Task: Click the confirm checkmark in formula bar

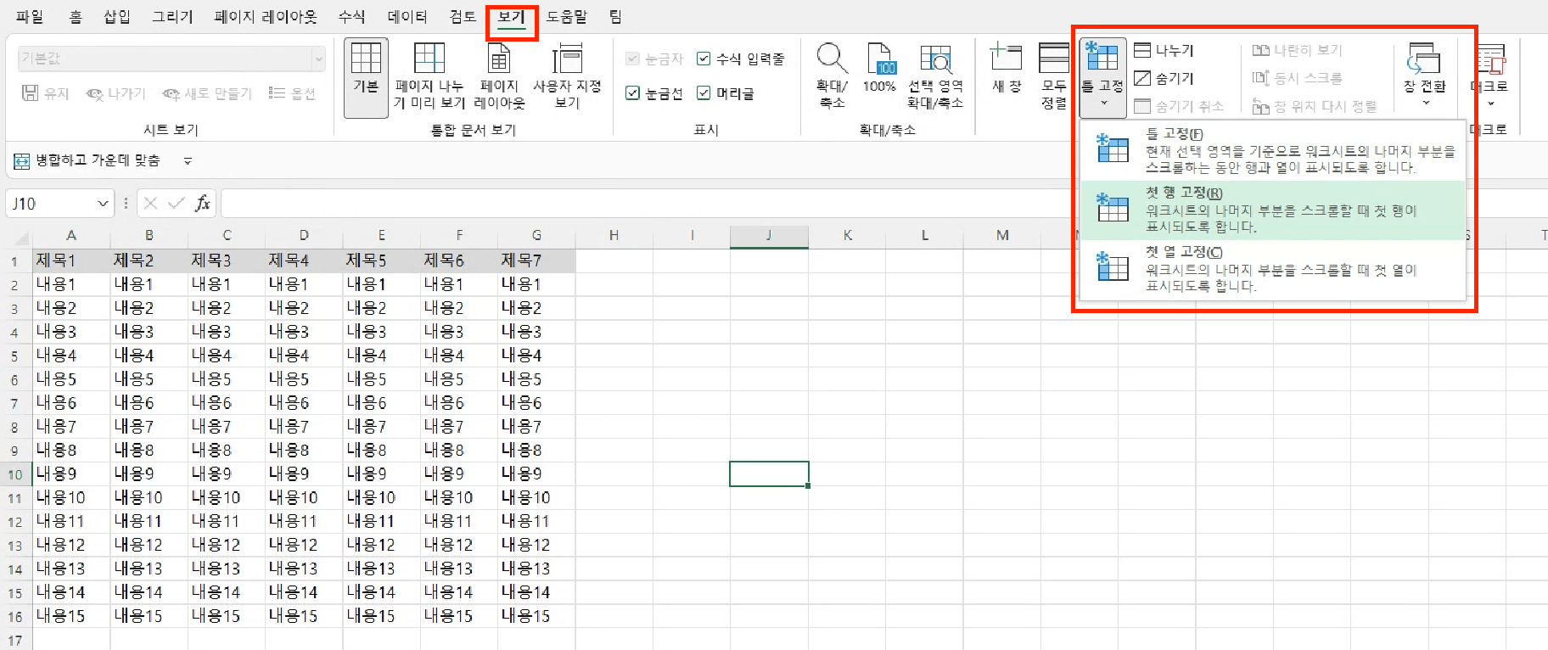Action: point(177,204)
